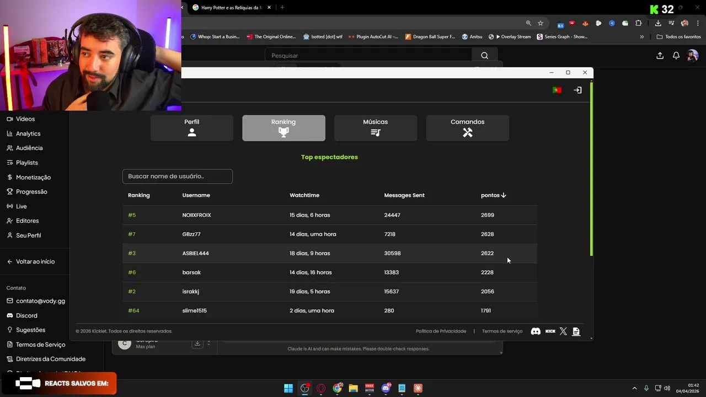
Task: Open Audiência sidebar item
Action: (x=29, y=148)
